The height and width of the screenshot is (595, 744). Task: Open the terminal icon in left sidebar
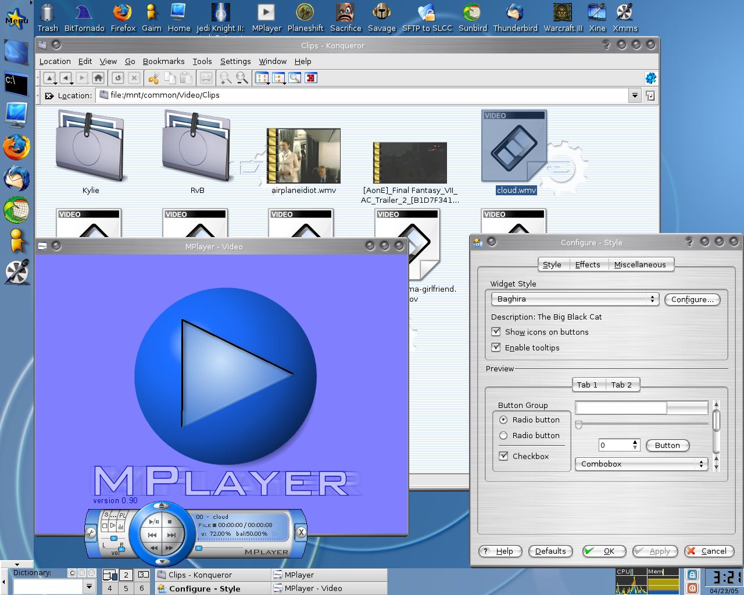pyautogui.click(x=16, y=84)
